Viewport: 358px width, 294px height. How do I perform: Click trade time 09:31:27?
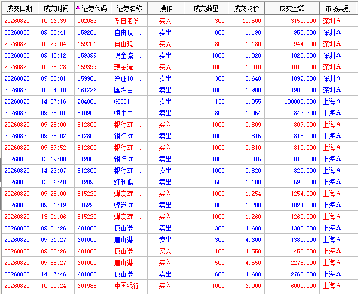click(53, 240)
